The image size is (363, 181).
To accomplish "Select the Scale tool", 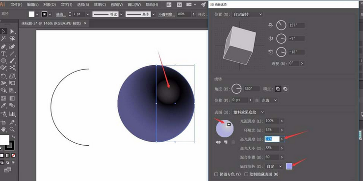I will pos(12,76).
